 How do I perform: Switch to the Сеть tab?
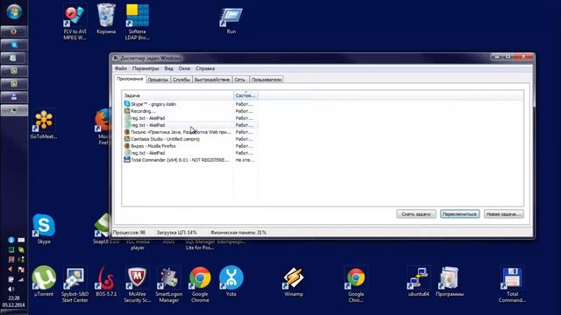click(239, 80)
